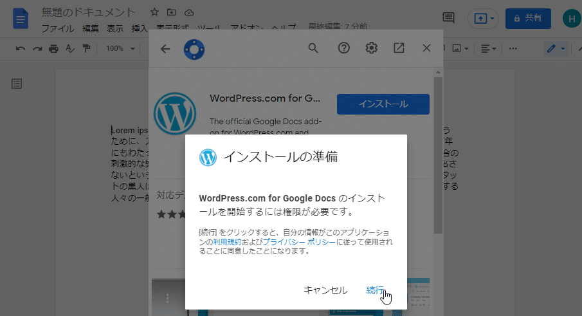Click the print icon in toolbar
582x316 pixels.
point(53,48)
